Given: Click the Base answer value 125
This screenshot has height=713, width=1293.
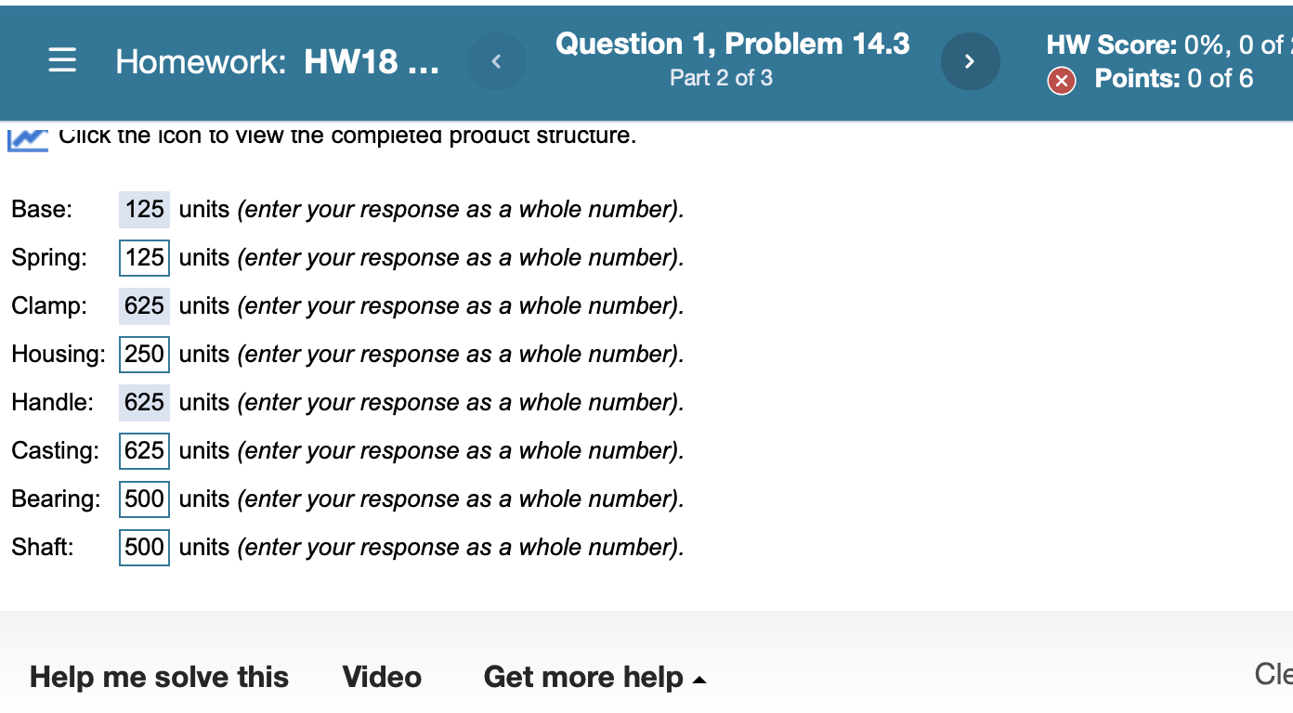Looking at the screenshot, I should [x=144, y=209].
